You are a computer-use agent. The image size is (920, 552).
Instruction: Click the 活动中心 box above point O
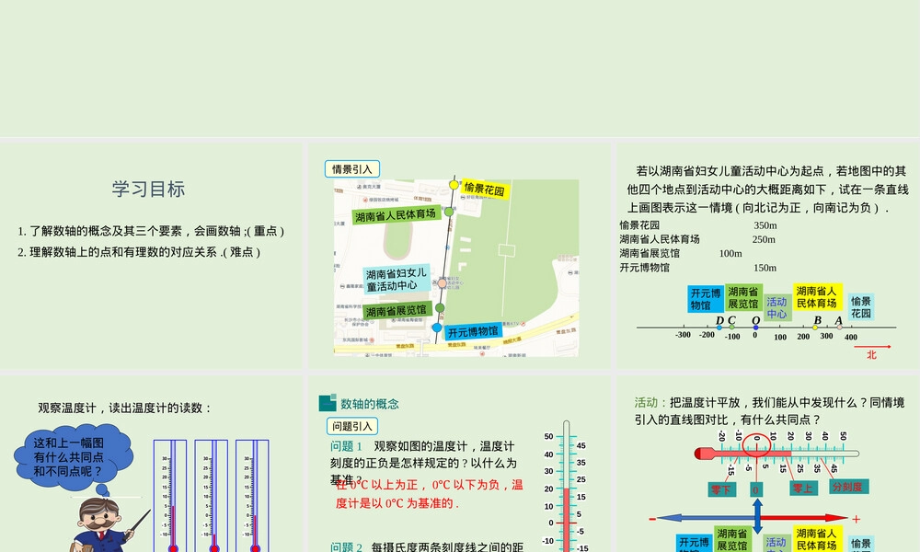(776, 308)
